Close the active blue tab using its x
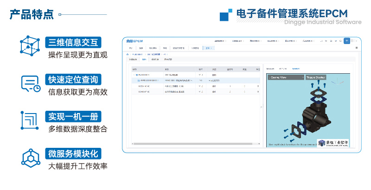Screen dimensions: 371x190 point(211,48)
